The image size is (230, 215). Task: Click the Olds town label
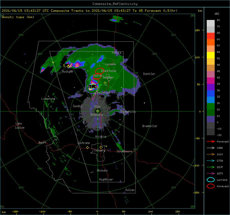click(97, 107)
